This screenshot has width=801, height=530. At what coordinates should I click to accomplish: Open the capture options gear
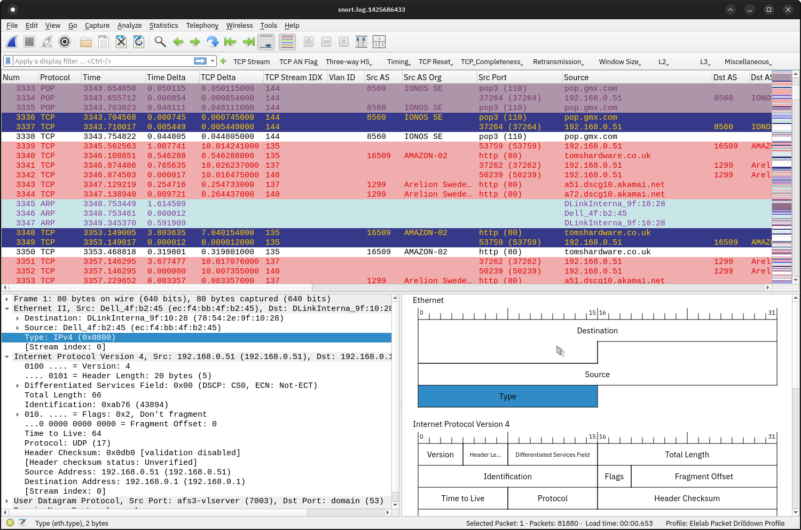[x=65, y=42]
